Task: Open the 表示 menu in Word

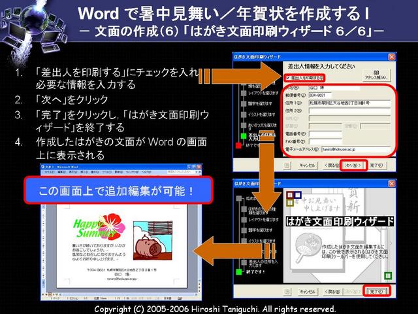Action: coord(72,173)
